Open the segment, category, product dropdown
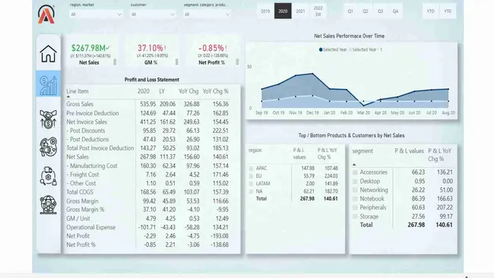The width and height of the screenshot is (494, 278). pos(207,14)
